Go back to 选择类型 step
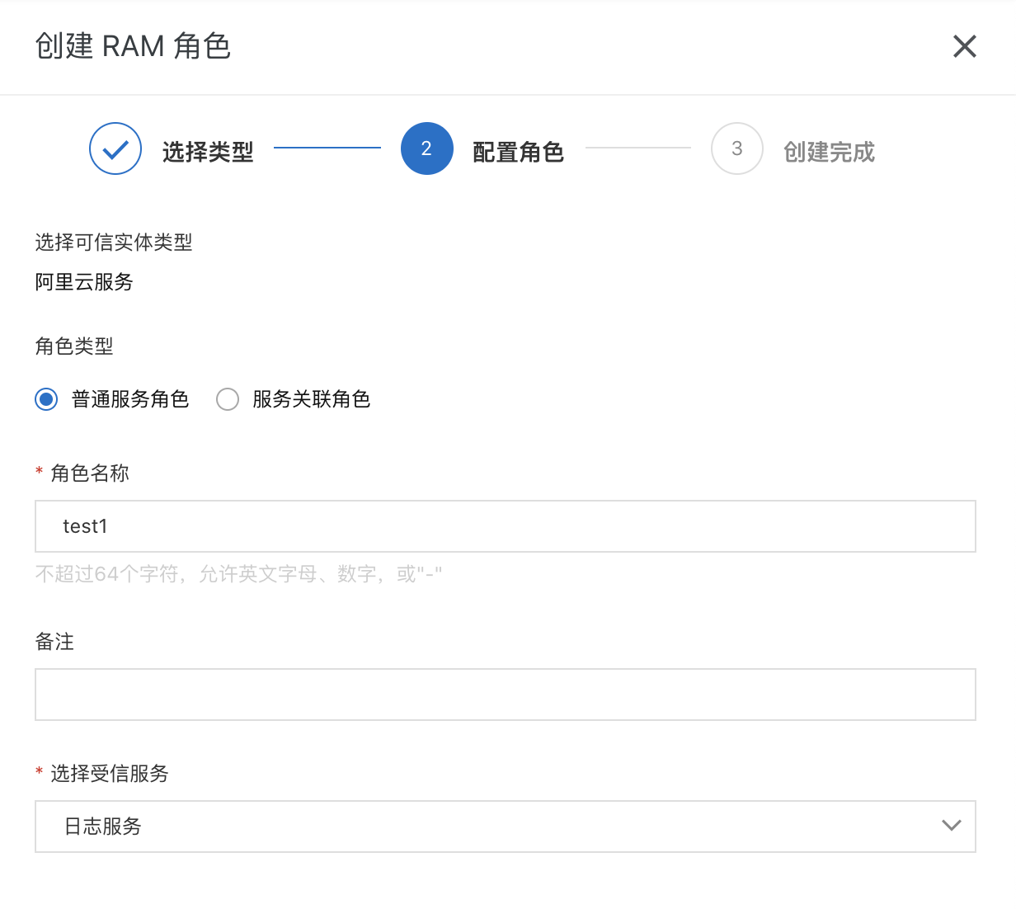The image size is (1016, 909). coord(208,152)
